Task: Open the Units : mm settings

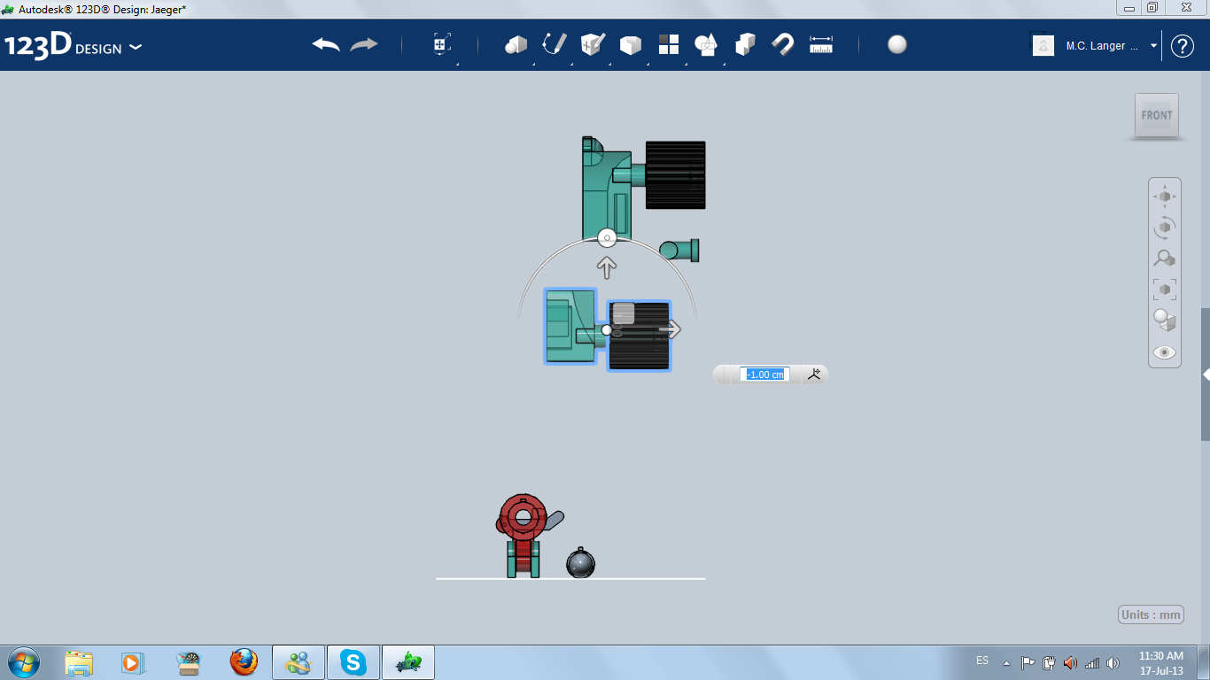Action: click(x=1151, y=614)
